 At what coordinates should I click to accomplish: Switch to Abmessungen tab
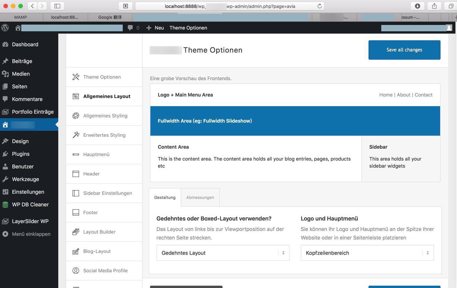click(200, 197)
